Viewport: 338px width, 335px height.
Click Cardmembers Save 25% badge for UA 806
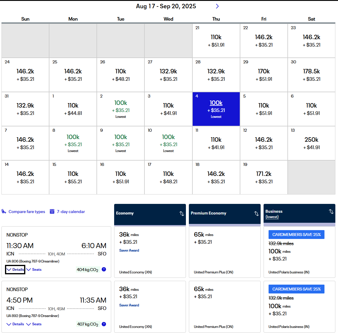coord(297,235)
